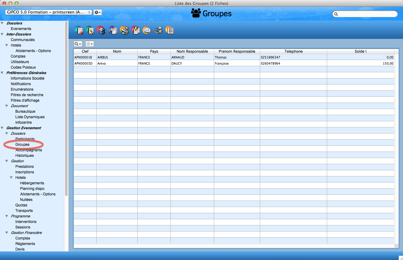Click the spreadsheet table export icon
Image resolution: width=403 pixels, height=260 pixels.
tap(170, 30)
